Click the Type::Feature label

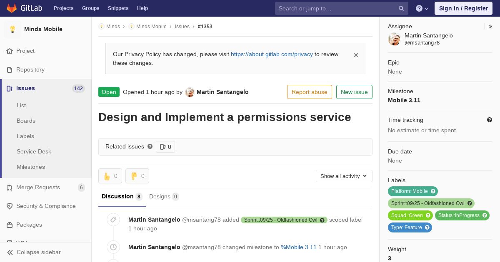click(410, 227)
